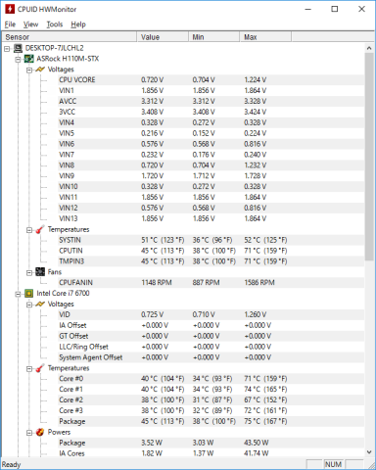The height and width of the screenshot is (470, 376).
Task: Click the ASRock motherboard icon
Action: pyautogui.click(x=29, y=59)
